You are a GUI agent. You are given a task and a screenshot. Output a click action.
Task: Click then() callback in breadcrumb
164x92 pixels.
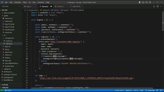click(x=78, y=10)
